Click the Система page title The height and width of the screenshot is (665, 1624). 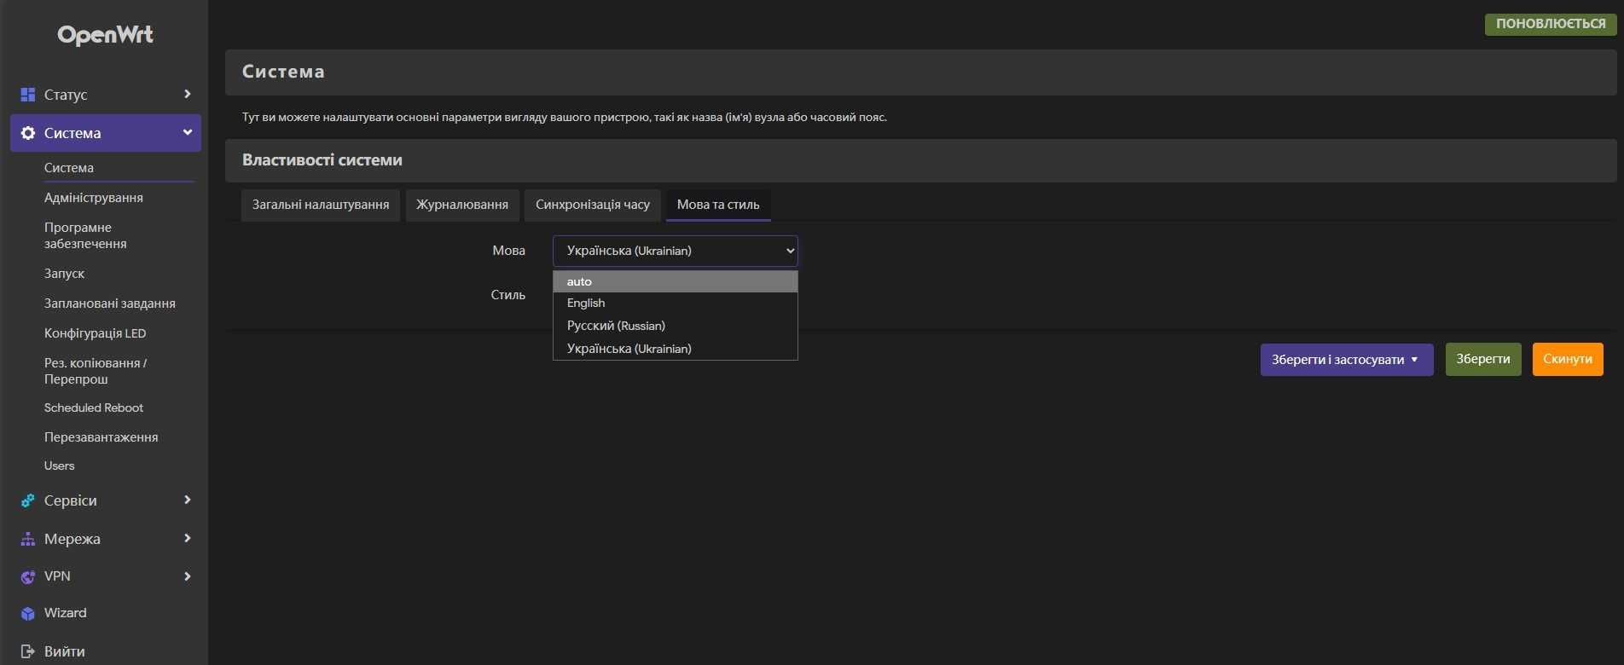(x=283, y=72)
